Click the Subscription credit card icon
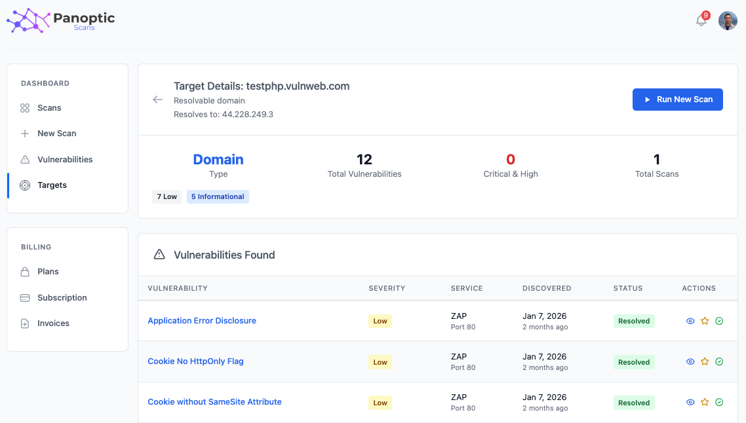Viewport: 746px width, 423px height. (25, 297)
